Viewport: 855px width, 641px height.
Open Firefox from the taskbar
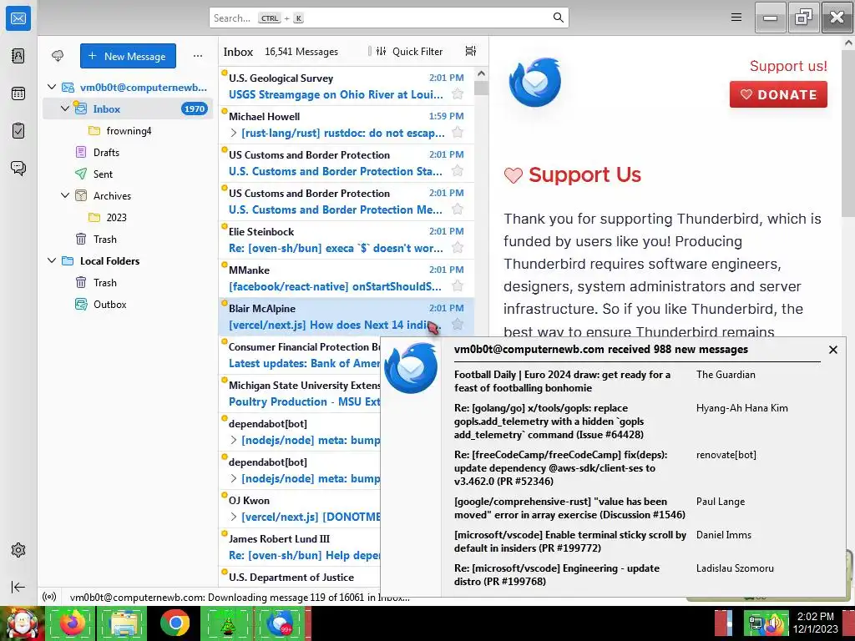tap(72, 623)
